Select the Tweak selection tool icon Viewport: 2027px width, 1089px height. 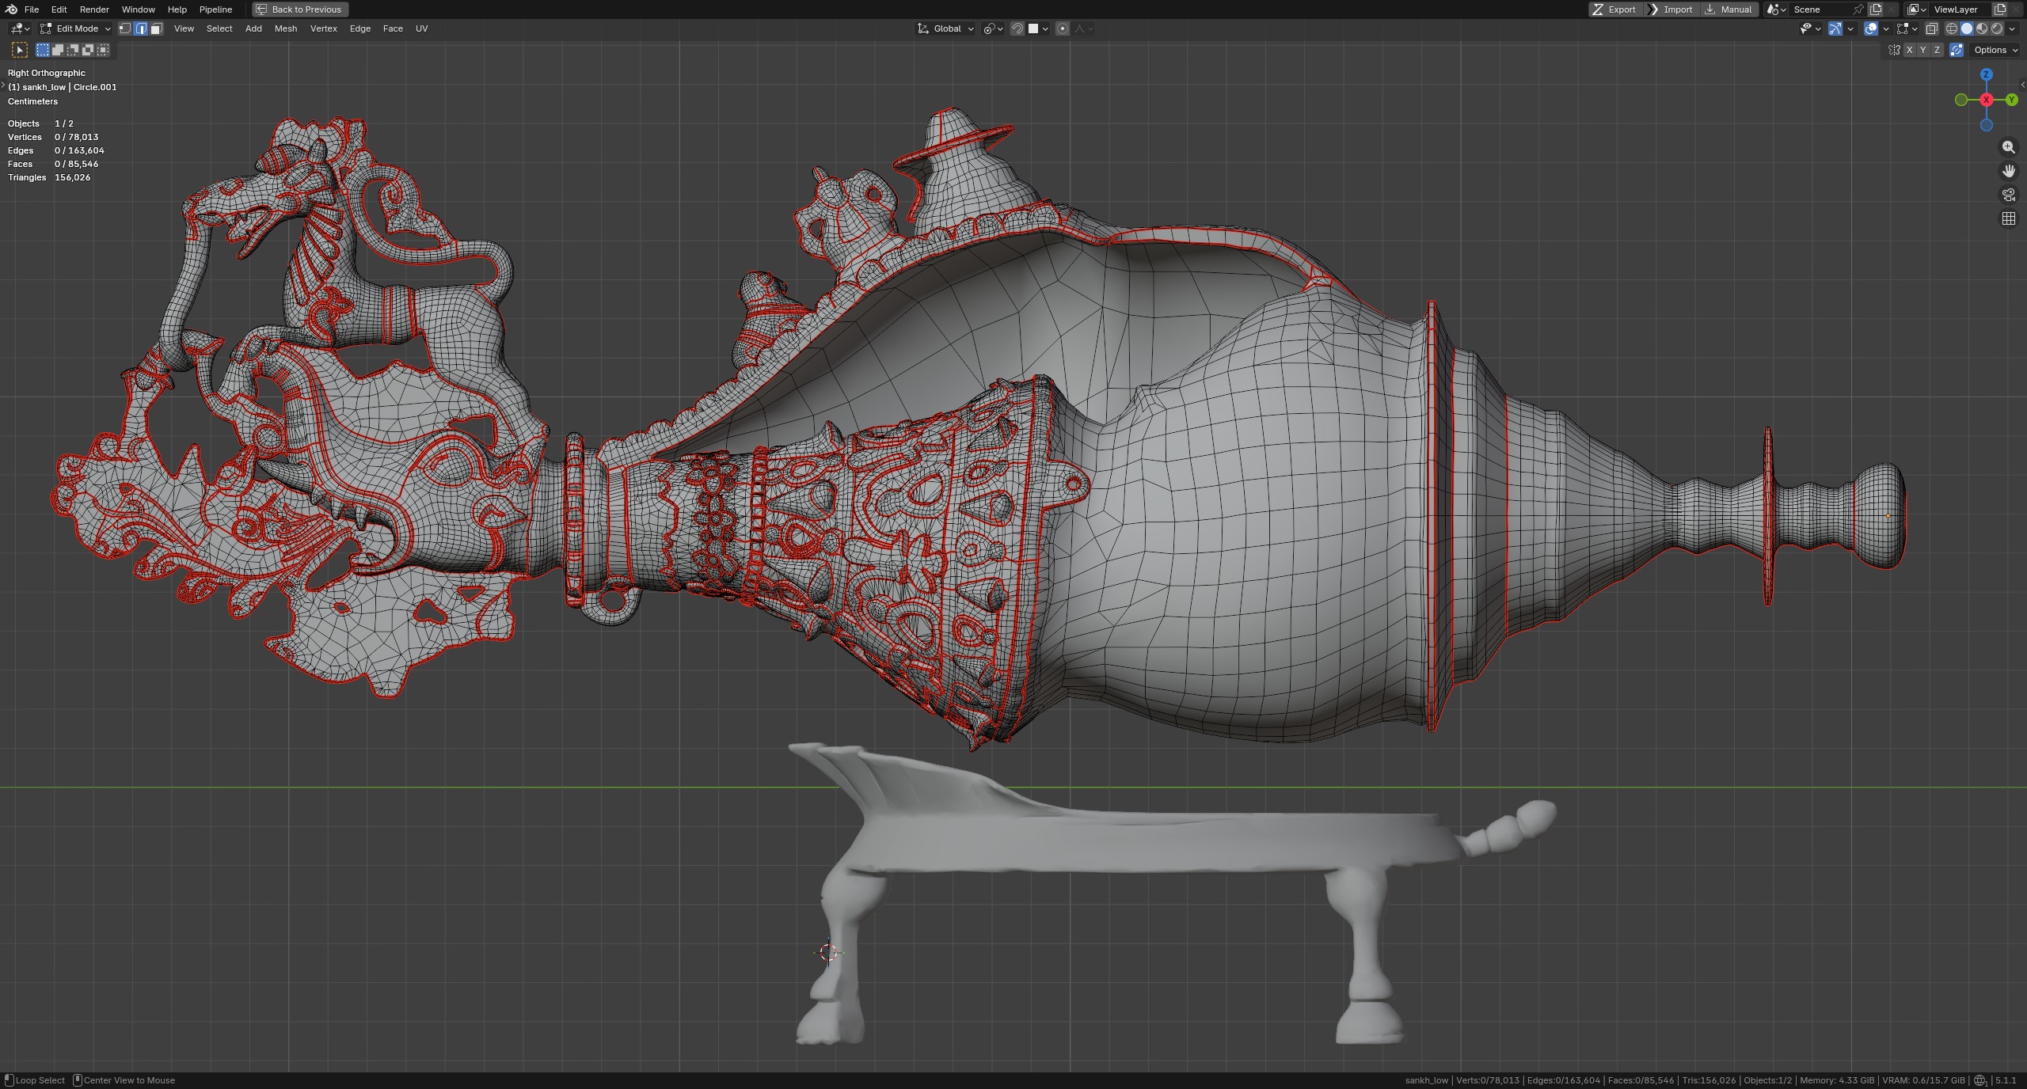tap(20, 50)
